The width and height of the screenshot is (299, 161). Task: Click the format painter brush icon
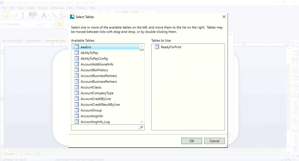click(x=15, y=15)
